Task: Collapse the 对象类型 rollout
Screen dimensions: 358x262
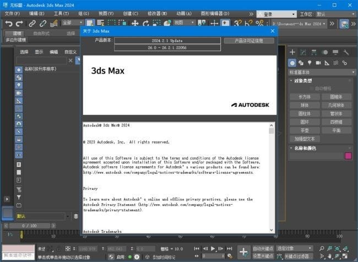Action: pos(303,81)
